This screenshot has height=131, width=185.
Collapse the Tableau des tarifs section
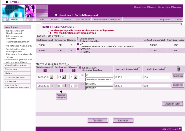point(63,36)
